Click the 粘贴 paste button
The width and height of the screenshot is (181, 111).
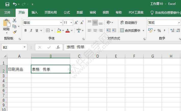pos(6,26)
